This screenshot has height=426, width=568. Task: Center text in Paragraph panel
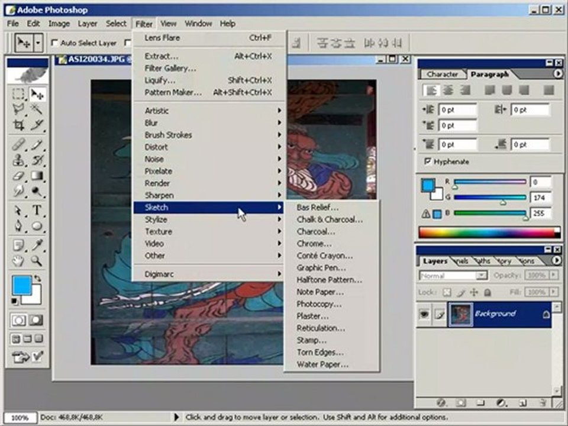pos(448,90)
